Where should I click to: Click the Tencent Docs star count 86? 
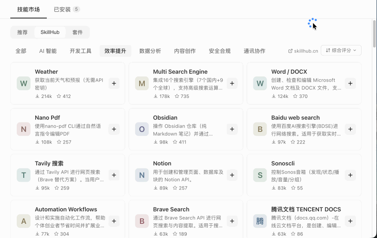pyautogui.click(x=297, y=234)
